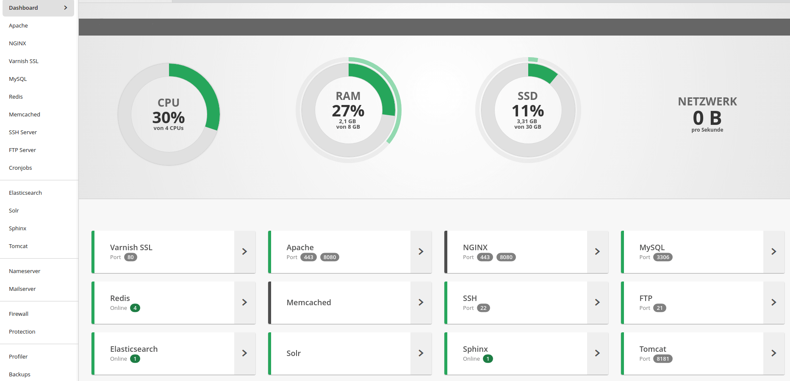This screenshot has height=381, width=790.
Task: Go to FTP Server sidebar entry
Action: [22, 150]
